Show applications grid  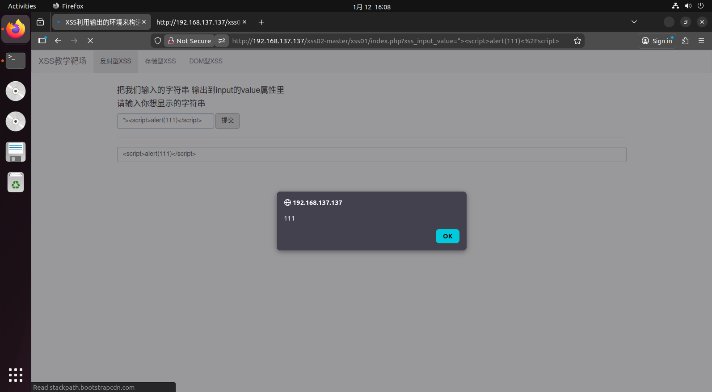(16, 375)
